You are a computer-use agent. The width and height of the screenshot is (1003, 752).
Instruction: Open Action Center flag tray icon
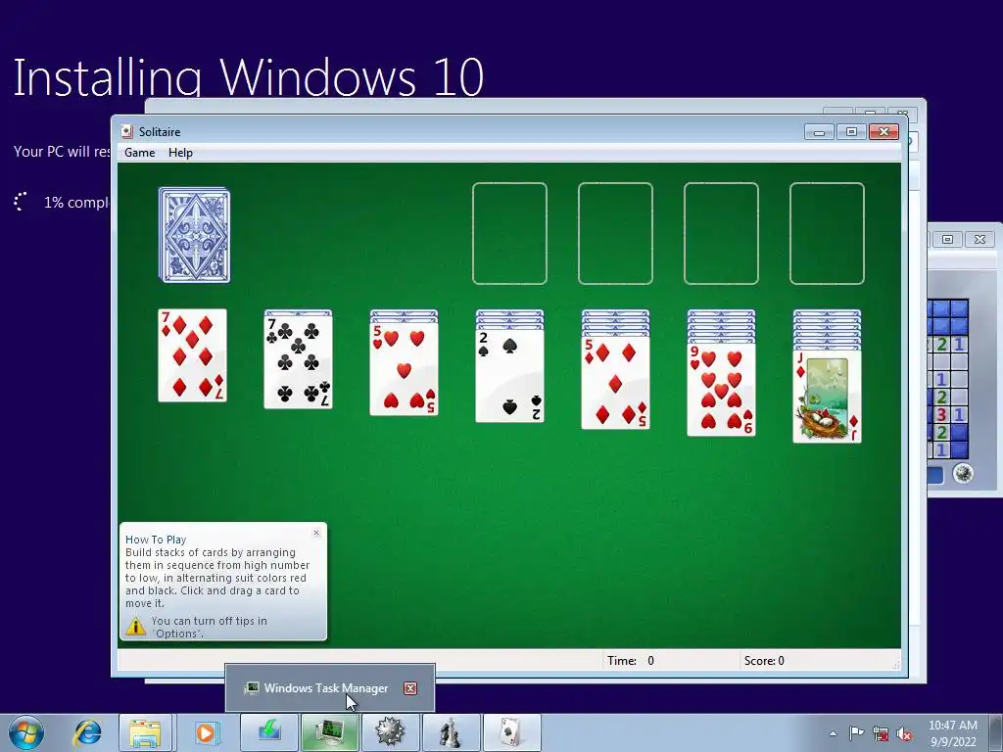click(x=856, y=732)
